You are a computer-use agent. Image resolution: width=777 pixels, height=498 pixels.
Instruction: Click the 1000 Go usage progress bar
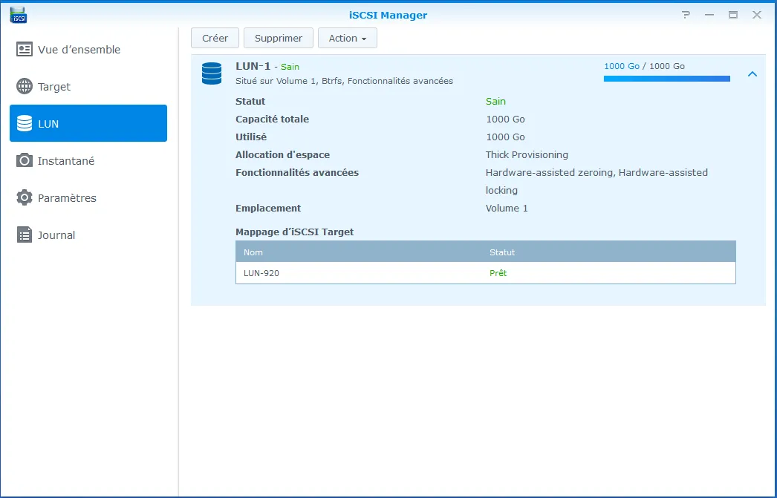666,79
